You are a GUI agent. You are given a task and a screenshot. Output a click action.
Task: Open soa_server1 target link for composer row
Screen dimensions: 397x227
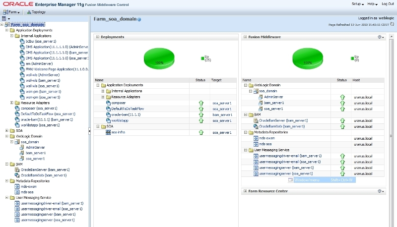point(222,103)
